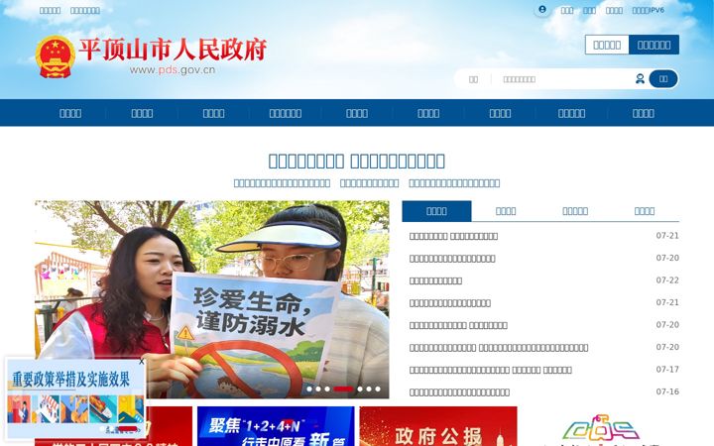Click the colorful PDS logo at bottom right
The width and height of the screenshot is (714, 446).
point(600,429)
